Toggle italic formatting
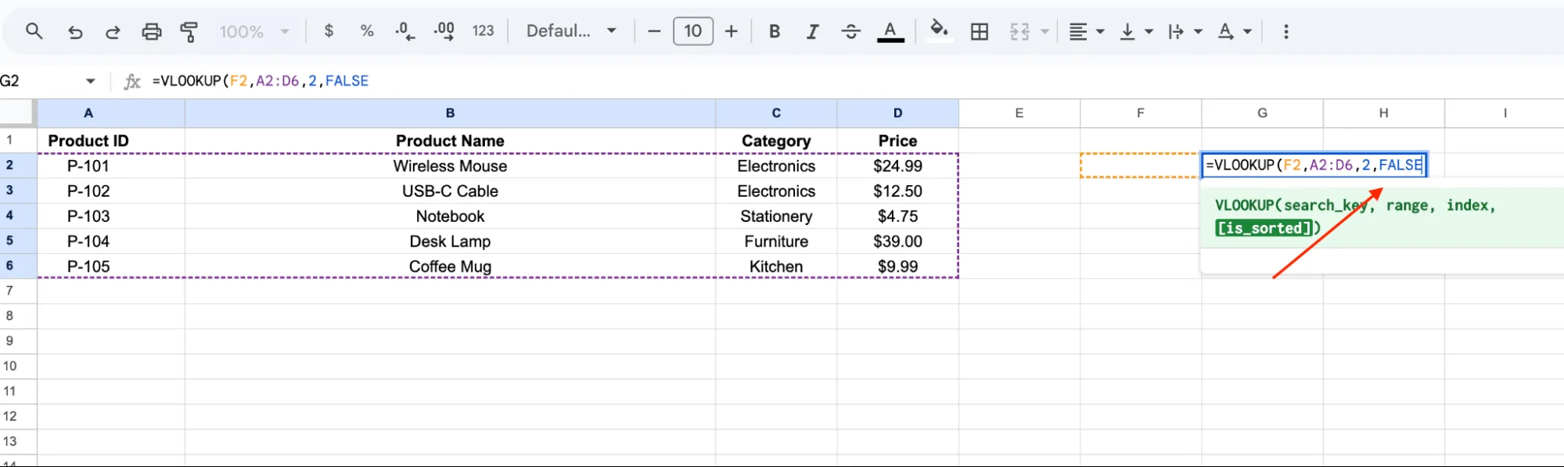Image resolution: width=1564 pixels, height=467 pixels. 813,31
